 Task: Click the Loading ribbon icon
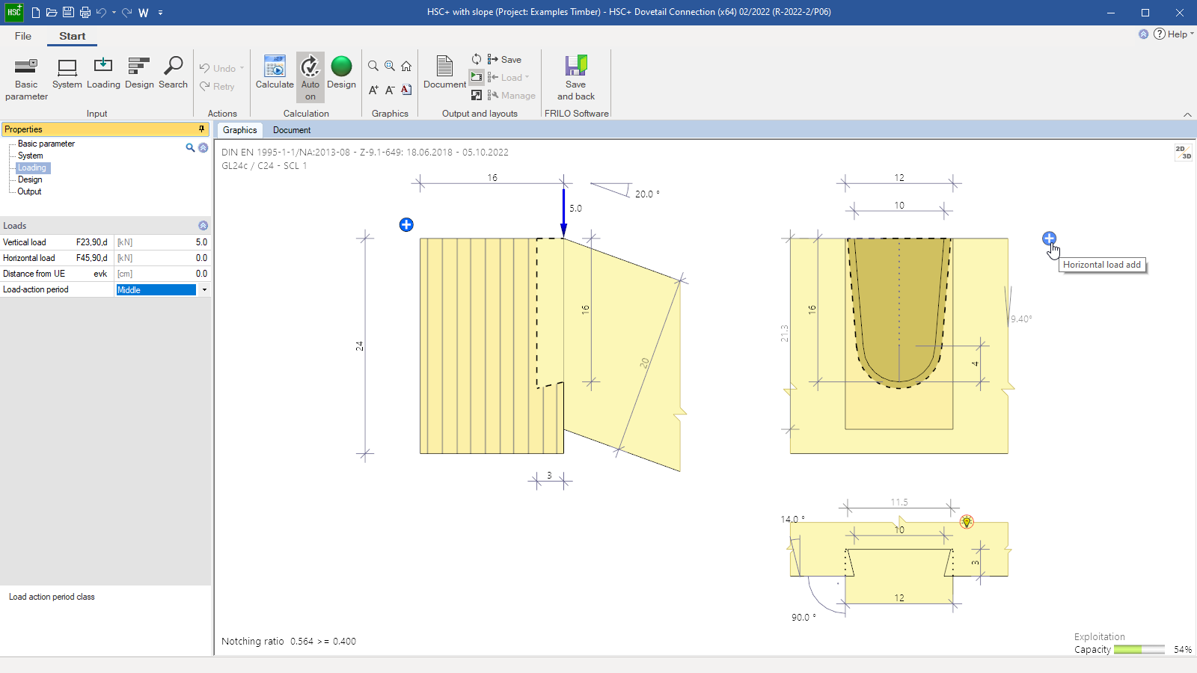point(103,74)
